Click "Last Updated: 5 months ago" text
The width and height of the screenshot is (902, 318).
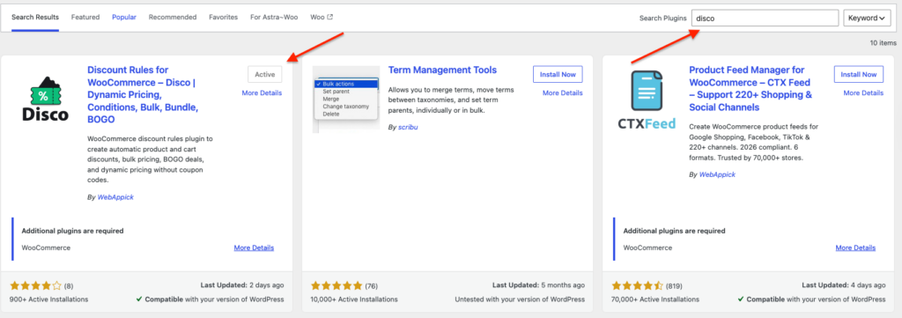[x=539, y=285]
